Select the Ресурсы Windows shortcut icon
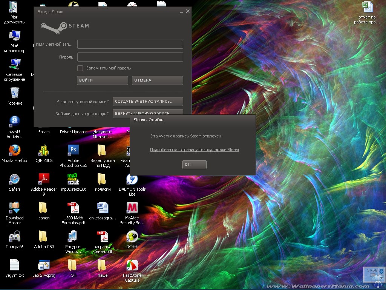The image size is (386, 290). tap(74, 242)
